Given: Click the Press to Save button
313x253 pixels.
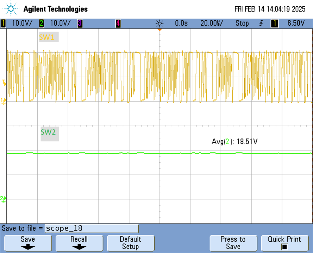Looking at the screenshot, I should [x=233, y=243].
